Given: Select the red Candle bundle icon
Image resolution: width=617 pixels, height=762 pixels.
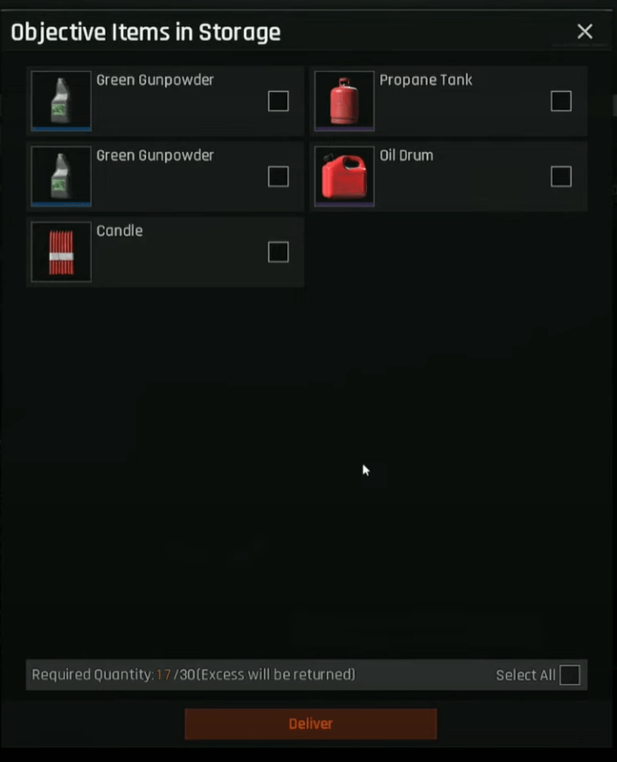Looking at the screenshot, I should (x=61, y=252).
